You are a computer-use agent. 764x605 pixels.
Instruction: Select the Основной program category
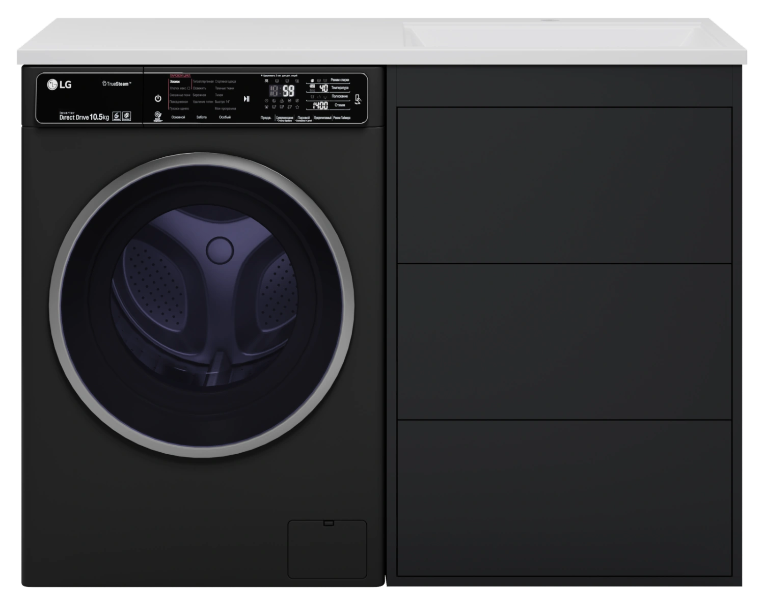(178, 117)
